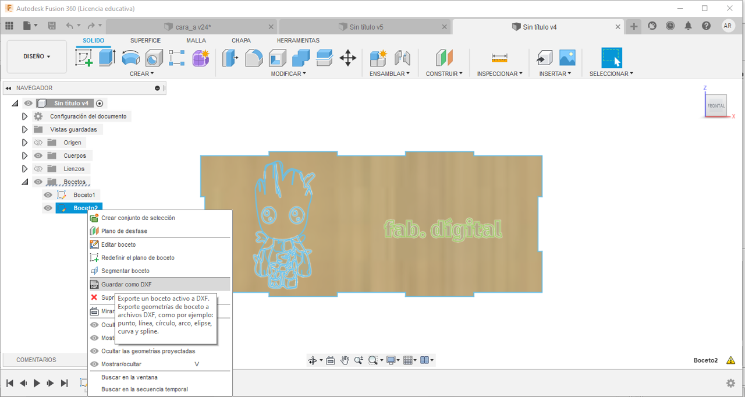Select the Hole tool
This screenshot has height=397, width=745.
pyautogui.click(x=154, y=58)
